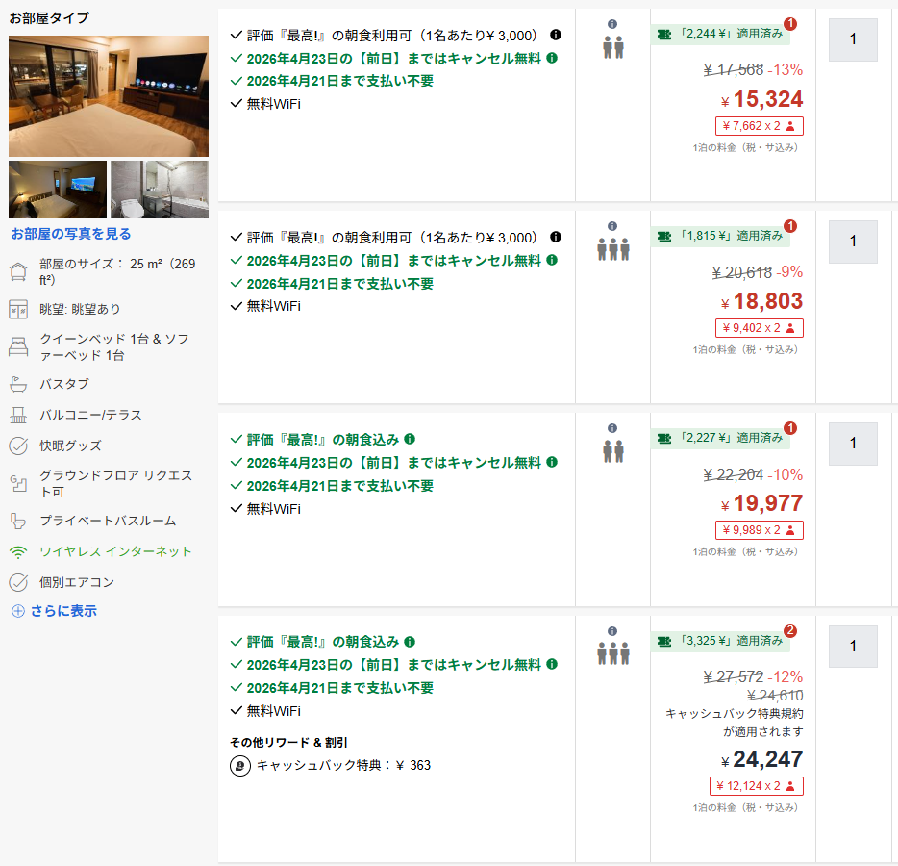
Task: Click green info icon next to 朝食込み, third row
Action: pos(410,439)
